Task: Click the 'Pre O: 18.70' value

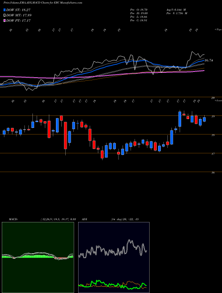Action: tap(139, 10)
